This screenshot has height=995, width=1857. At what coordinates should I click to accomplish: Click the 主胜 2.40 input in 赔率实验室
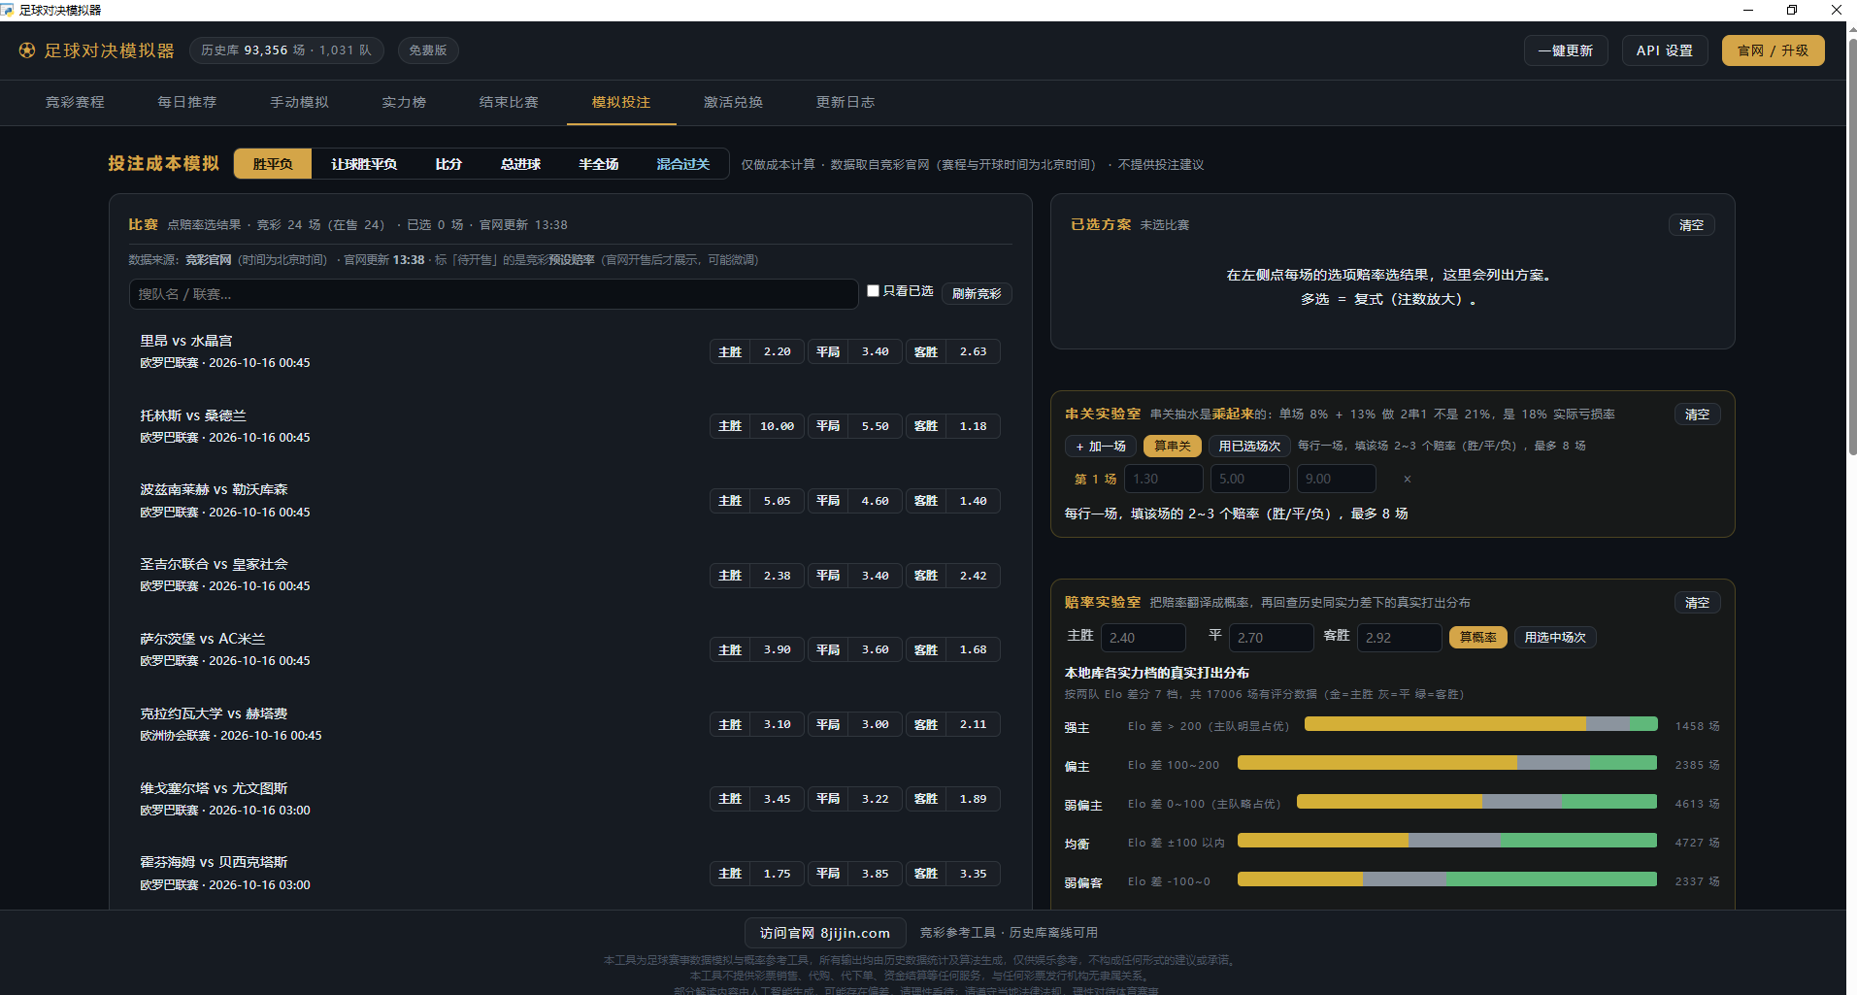1143,638
